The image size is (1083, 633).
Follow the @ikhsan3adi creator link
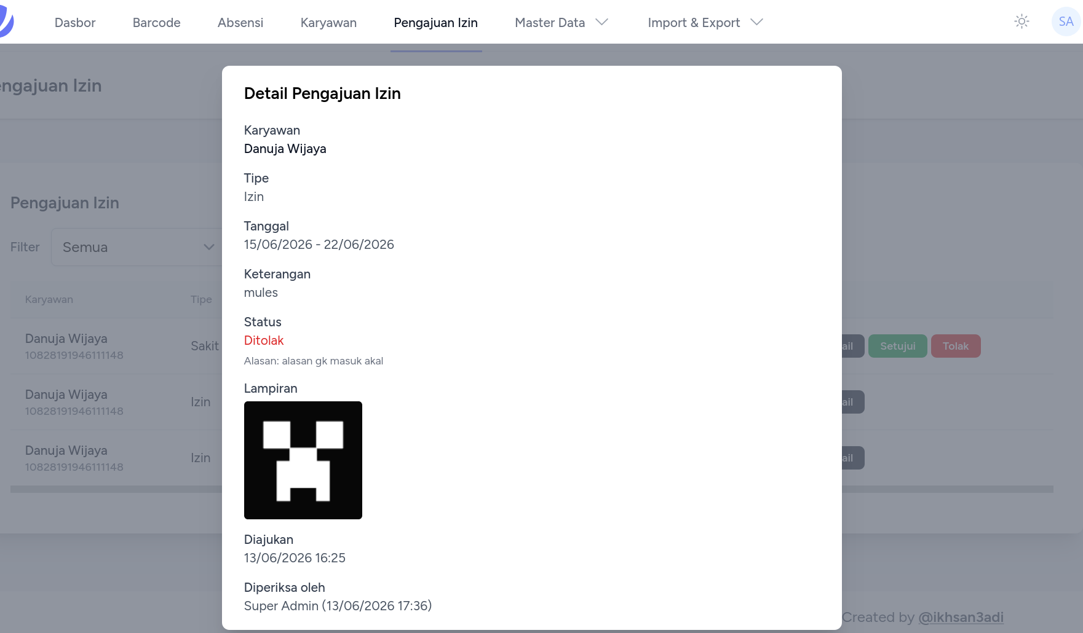point(961,617)
